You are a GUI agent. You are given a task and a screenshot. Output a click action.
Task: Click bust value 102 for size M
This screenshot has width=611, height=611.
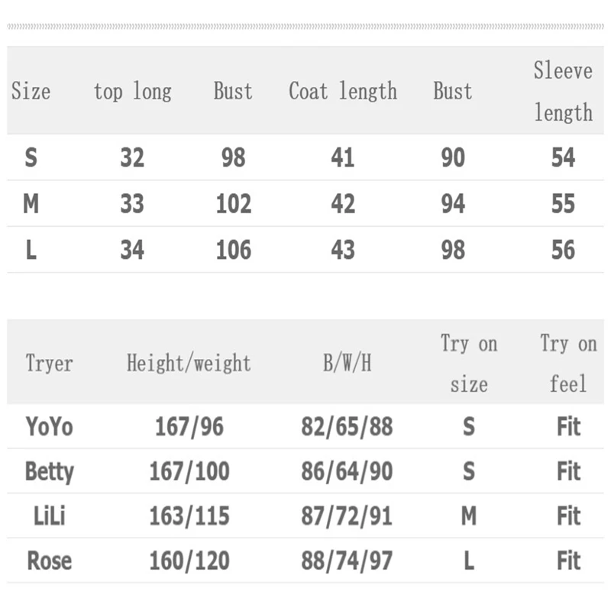point(233,204)
